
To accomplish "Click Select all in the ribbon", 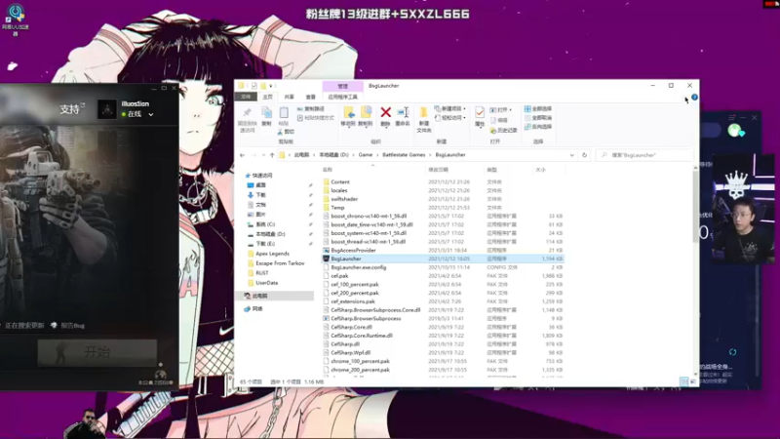I will (538, 109).
